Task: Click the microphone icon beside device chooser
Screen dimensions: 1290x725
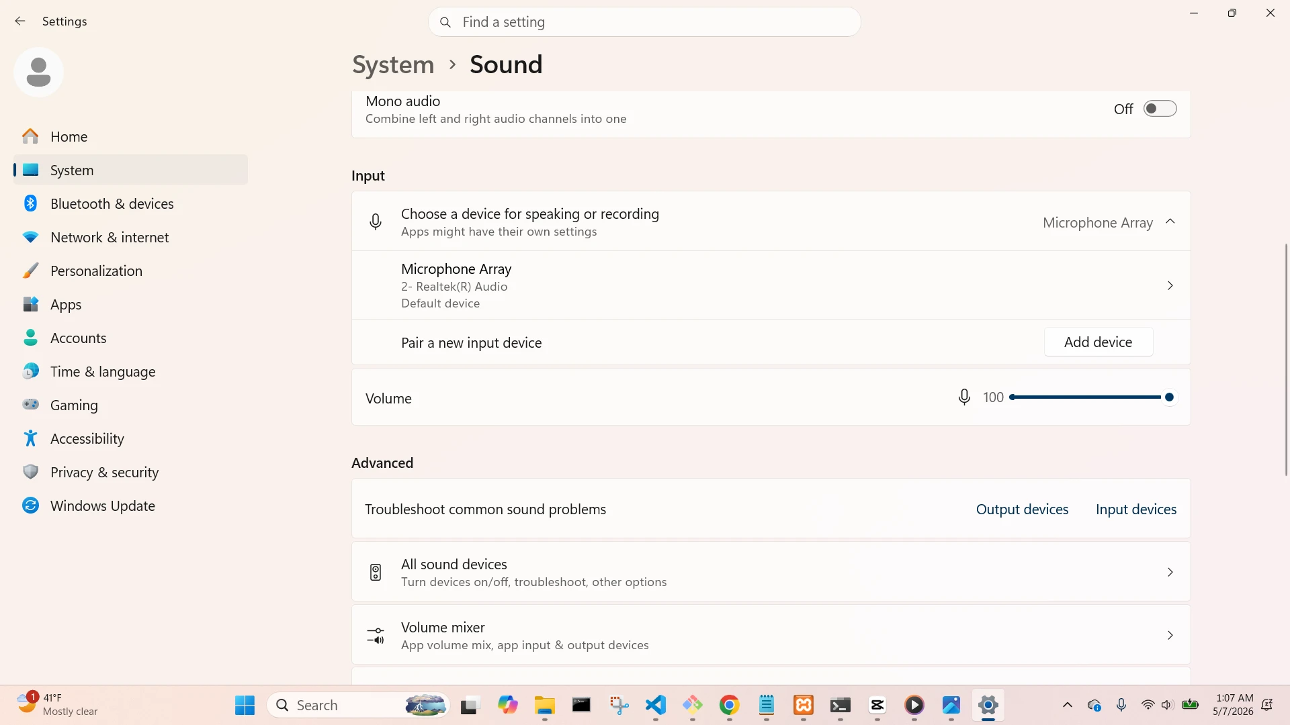Action: click(x=376, y=222)
